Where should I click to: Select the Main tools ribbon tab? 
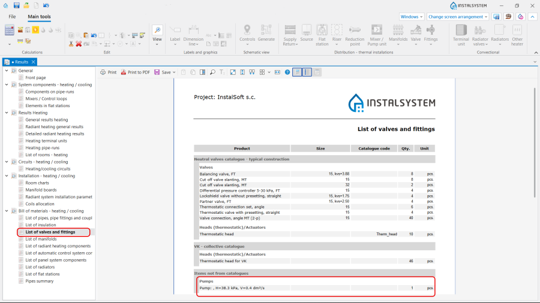click(39, 17)
